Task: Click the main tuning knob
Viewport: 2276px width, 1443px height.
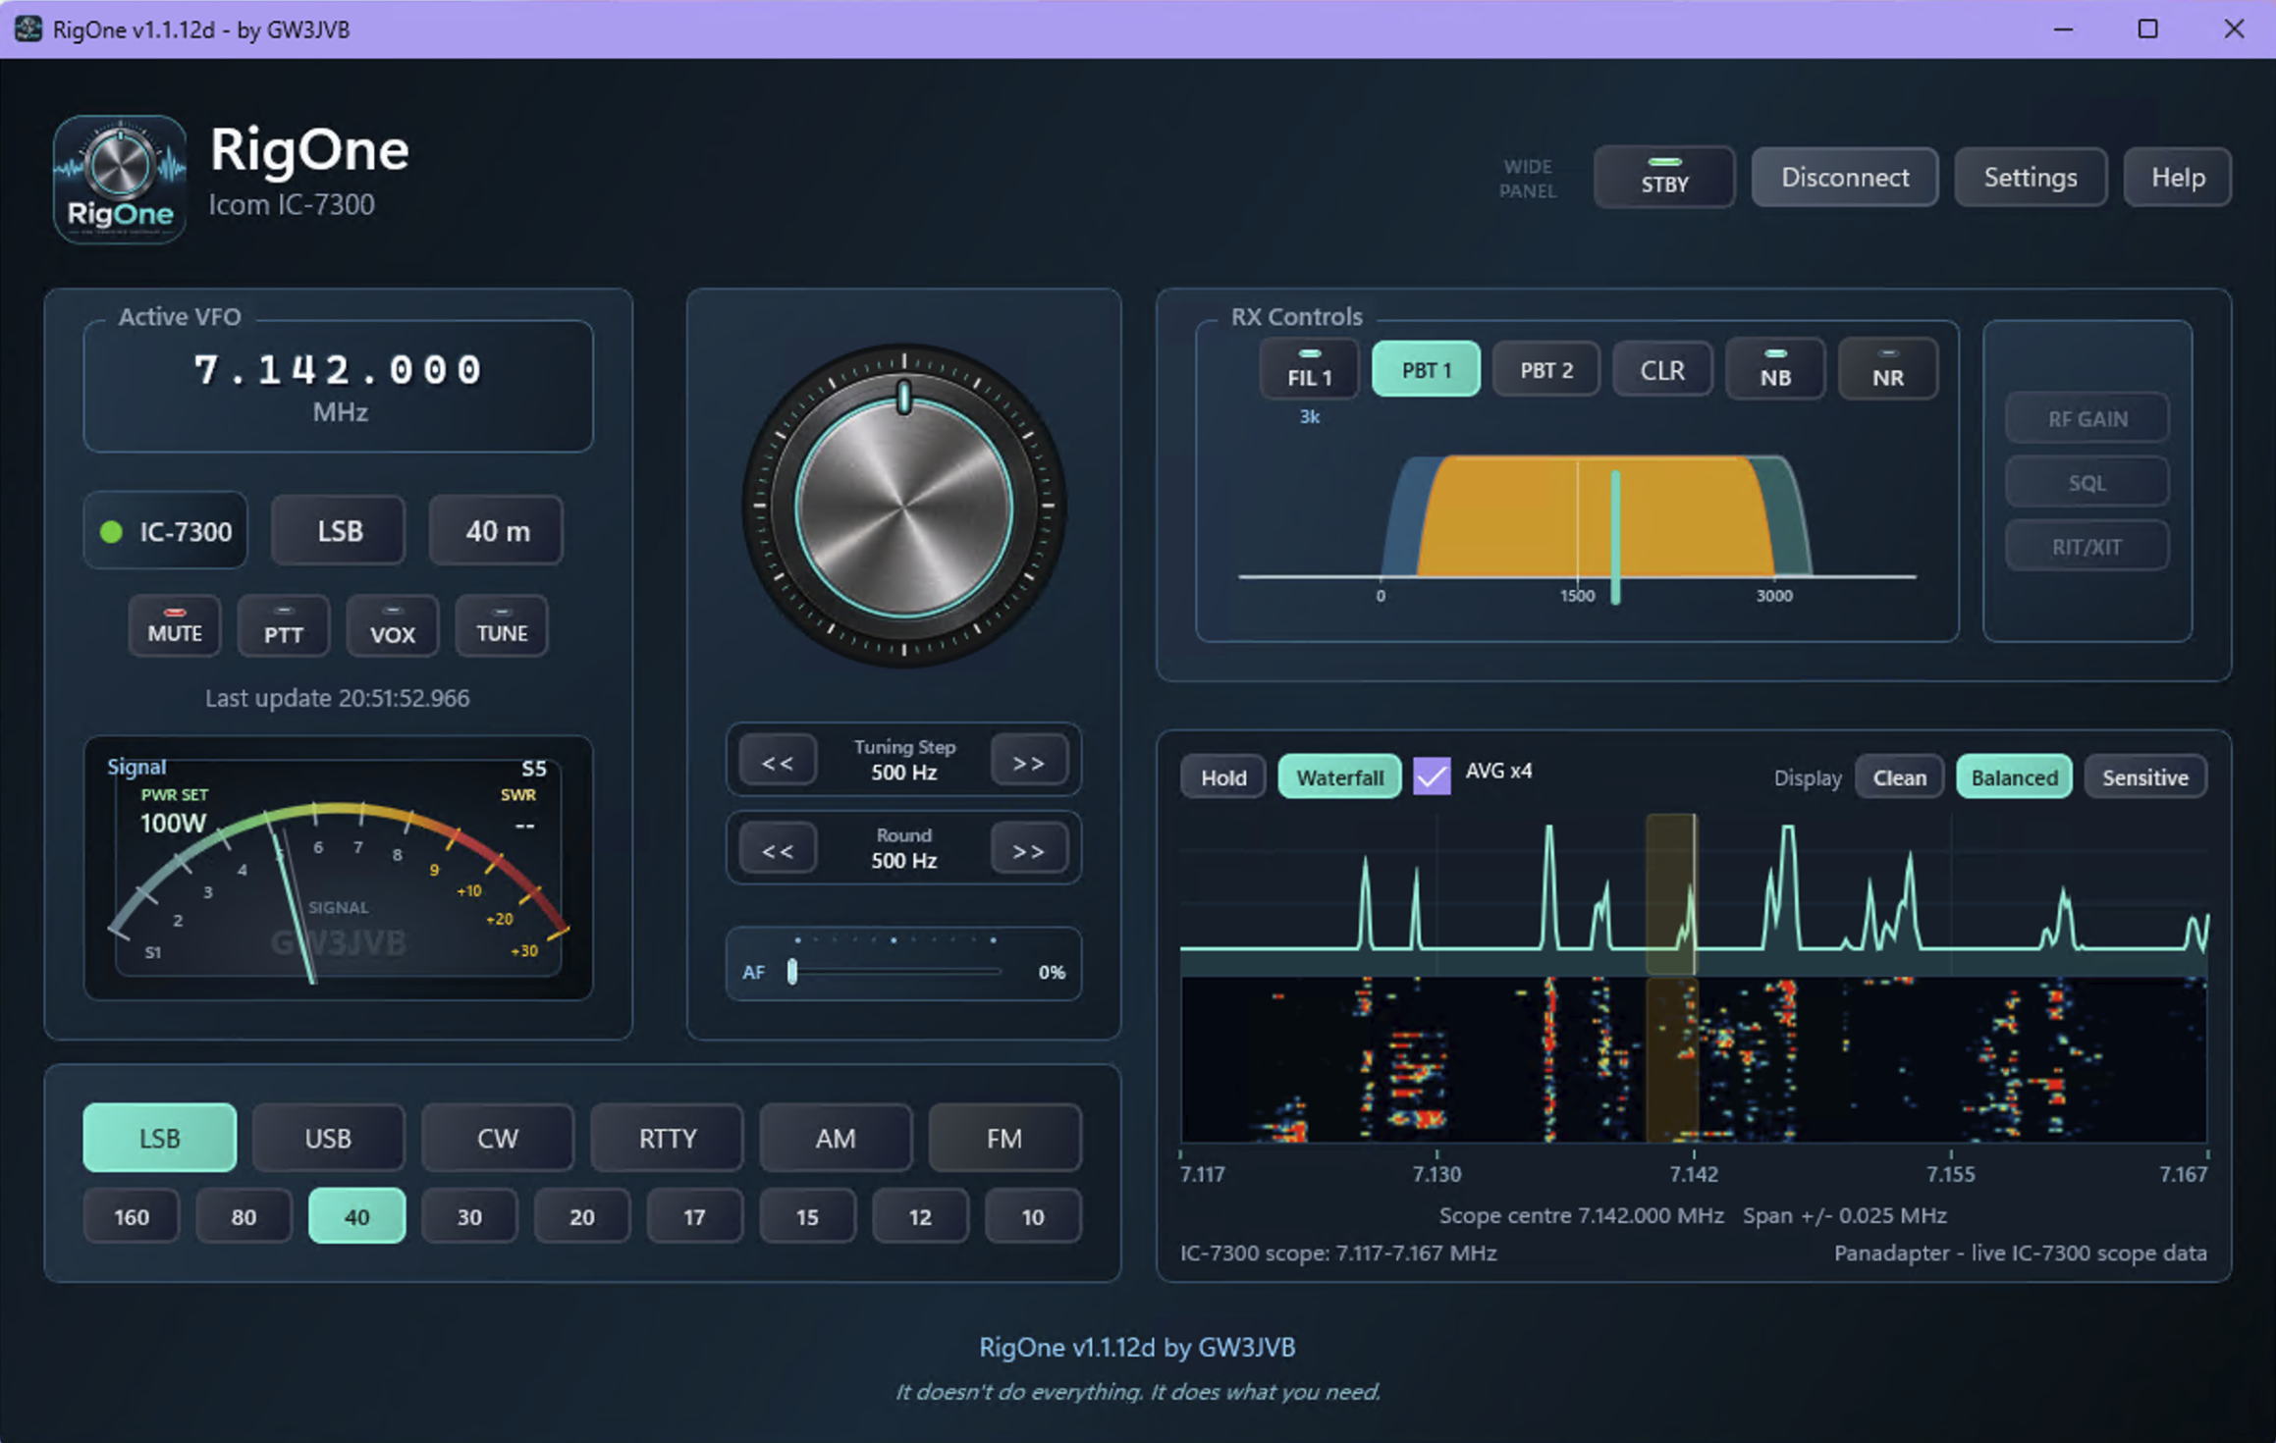Action: 903,506
